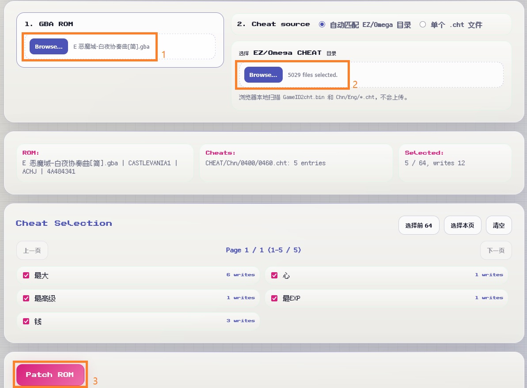Go to previous page with 上一页
This screenshot has width=527, height=388.
point(32,251)
